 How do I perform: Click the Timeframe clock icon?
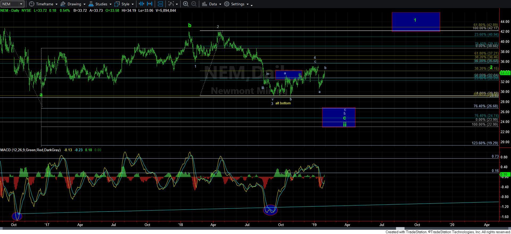32,4
